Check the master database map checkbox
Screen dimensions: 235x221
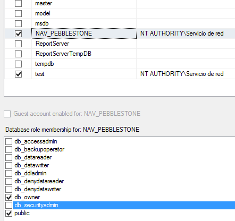click(18, 3)
